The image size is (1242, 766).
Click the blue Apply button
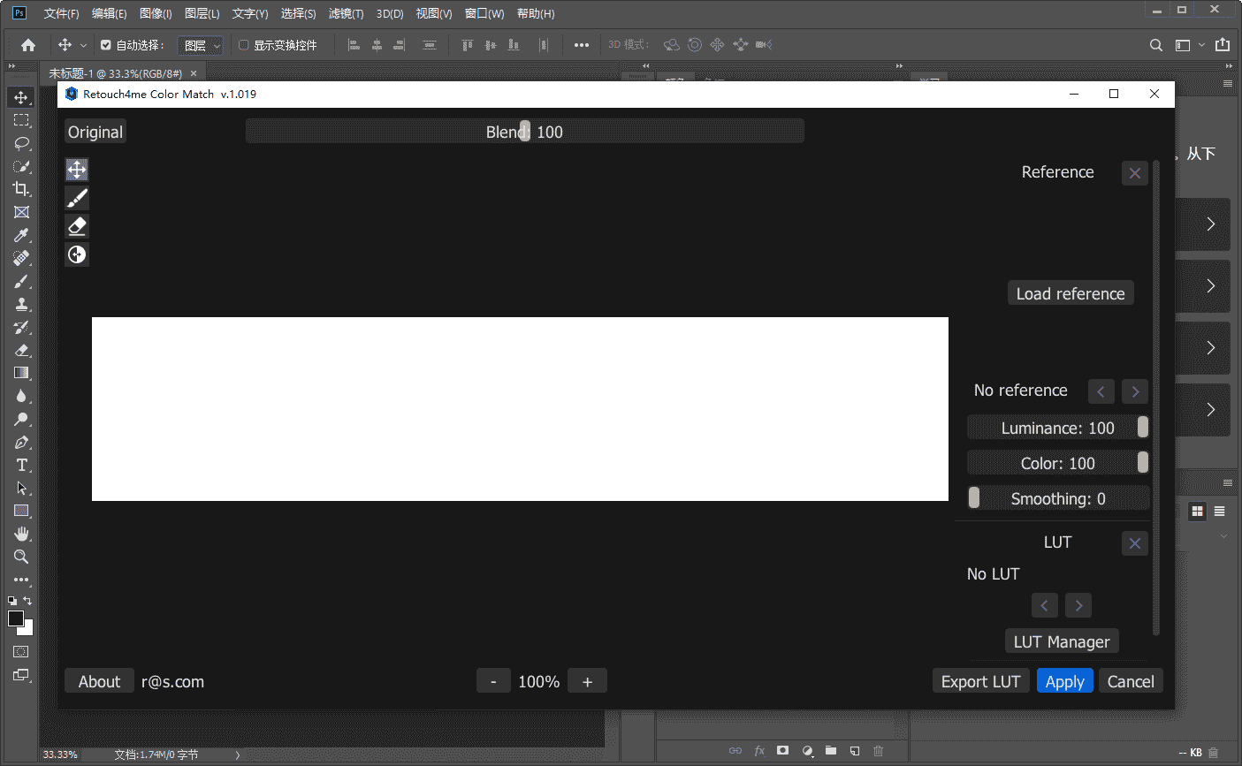1064,681
